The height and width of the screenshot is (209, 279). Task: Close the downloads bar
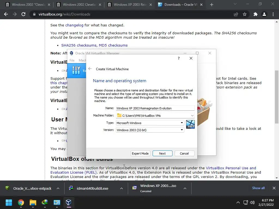tap(274, 188)
